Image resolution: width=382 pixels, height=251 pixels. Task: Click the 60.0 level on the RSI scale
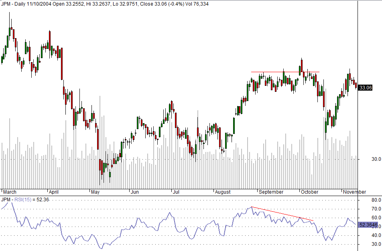coord(376,218)
